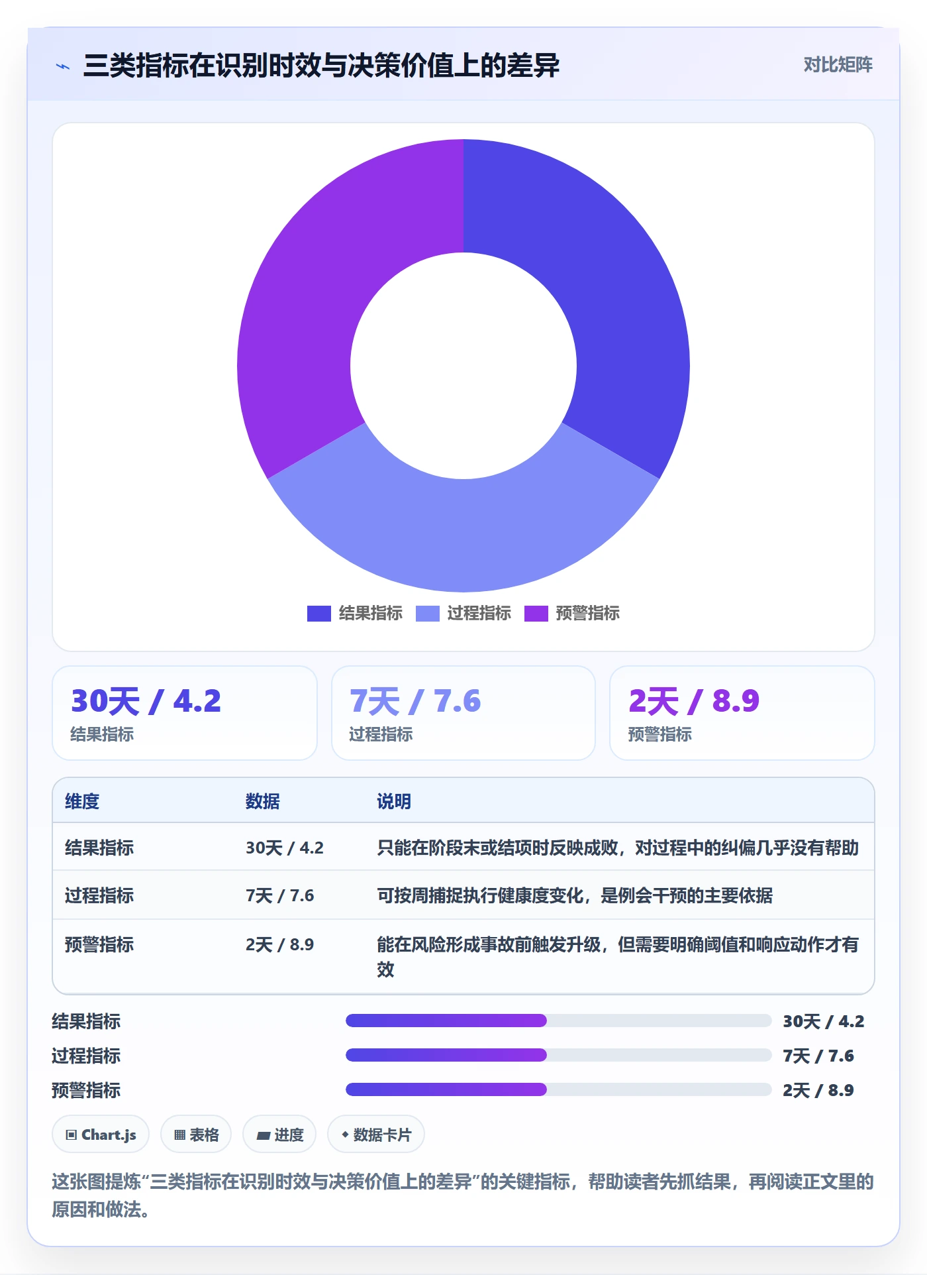Click the 进度 chip

coord(279,1135)
